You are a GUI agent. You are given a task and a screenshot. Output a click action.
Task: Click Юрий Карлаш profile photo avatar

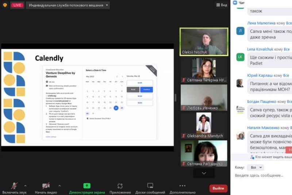click(240, 83)
